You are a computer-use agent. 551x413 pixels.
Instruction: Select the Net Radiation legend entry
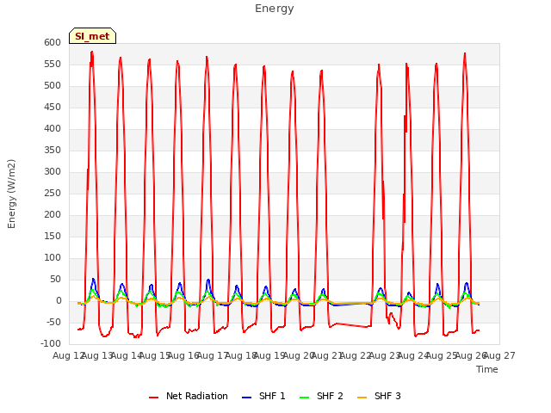point(189,396)
